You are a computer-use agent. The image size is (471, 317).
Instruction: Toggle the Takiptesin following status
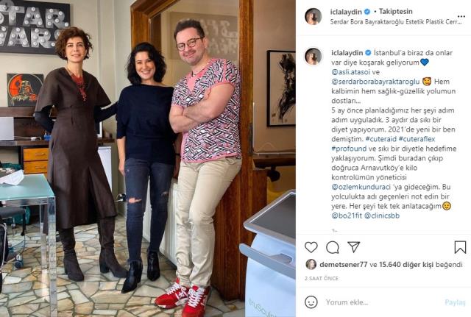pyautogui.click(x=395, y=12)
